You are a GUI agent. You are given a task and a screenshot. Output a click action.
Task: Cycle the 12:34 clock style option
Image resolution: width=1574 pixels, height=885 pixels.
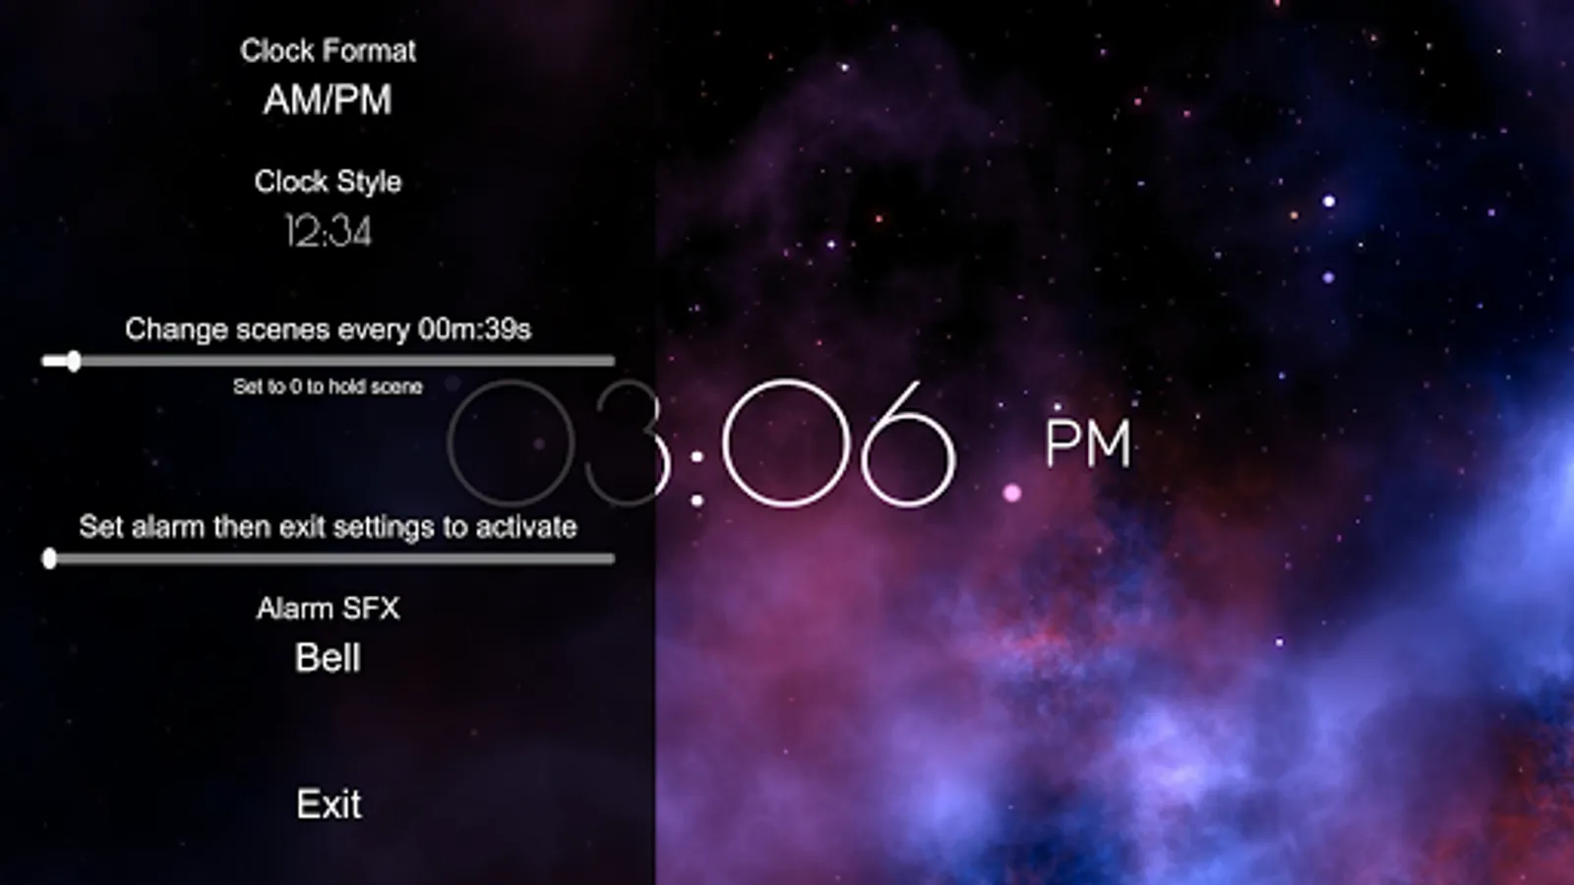click(328, 232)
